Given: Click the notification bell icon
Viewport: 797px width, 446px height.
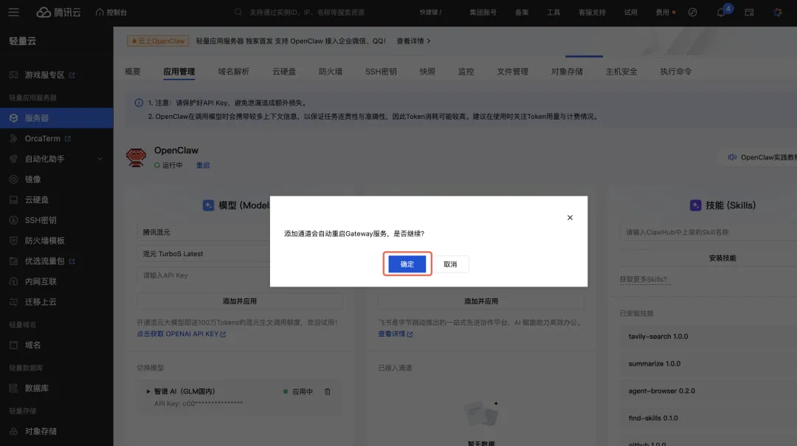Looking at the screenshot, I should tap(721, 13).
